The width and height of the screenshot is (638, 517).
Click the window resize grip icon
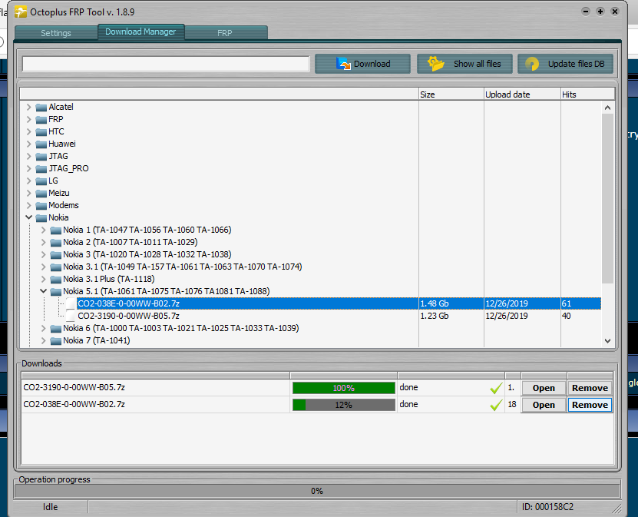617,509
